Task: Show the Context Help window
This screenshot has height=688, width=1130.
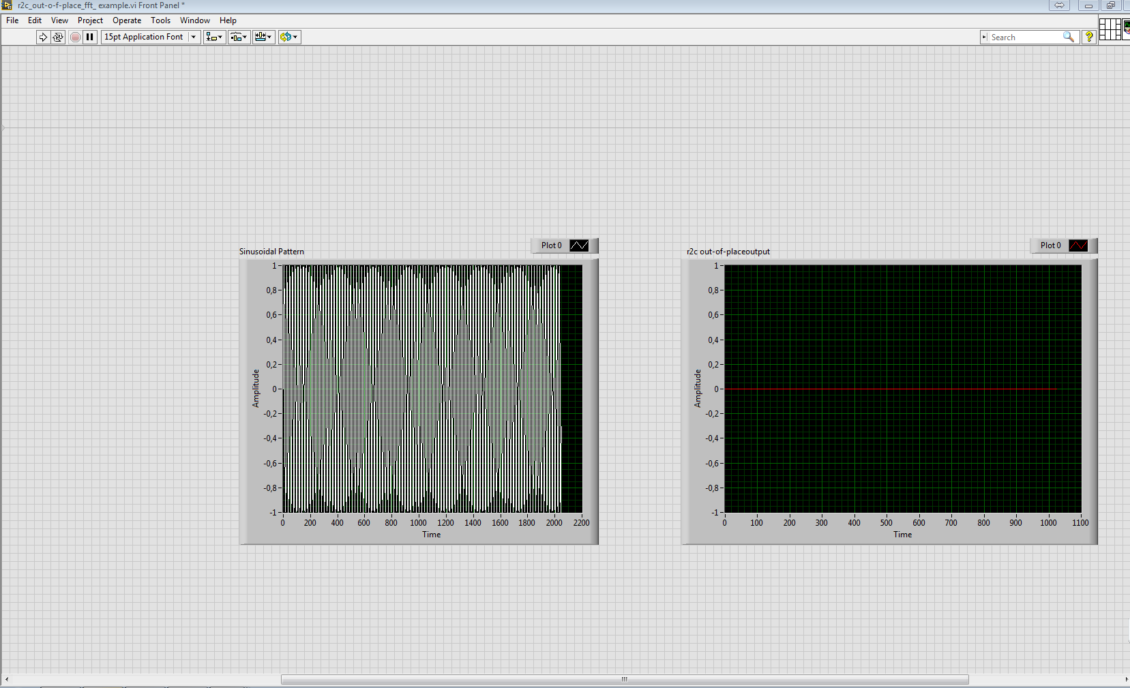Action: pos(1089,37)
